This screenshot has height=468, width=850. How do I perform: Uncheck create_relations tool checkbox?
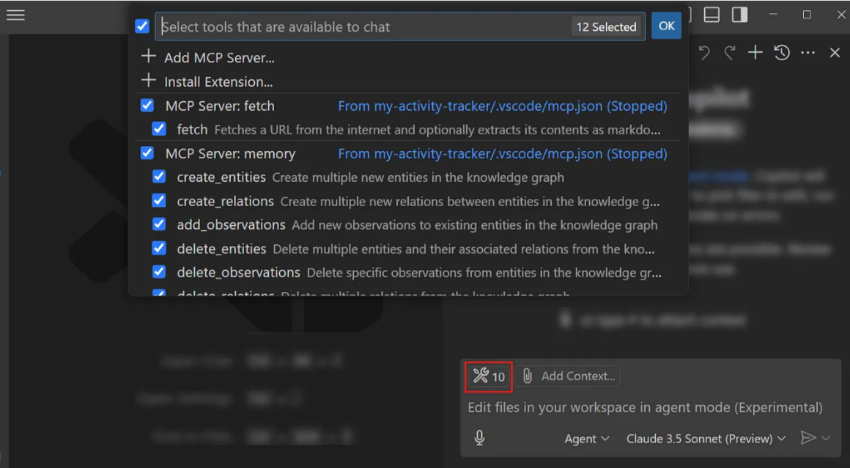[x=159, y=201]
